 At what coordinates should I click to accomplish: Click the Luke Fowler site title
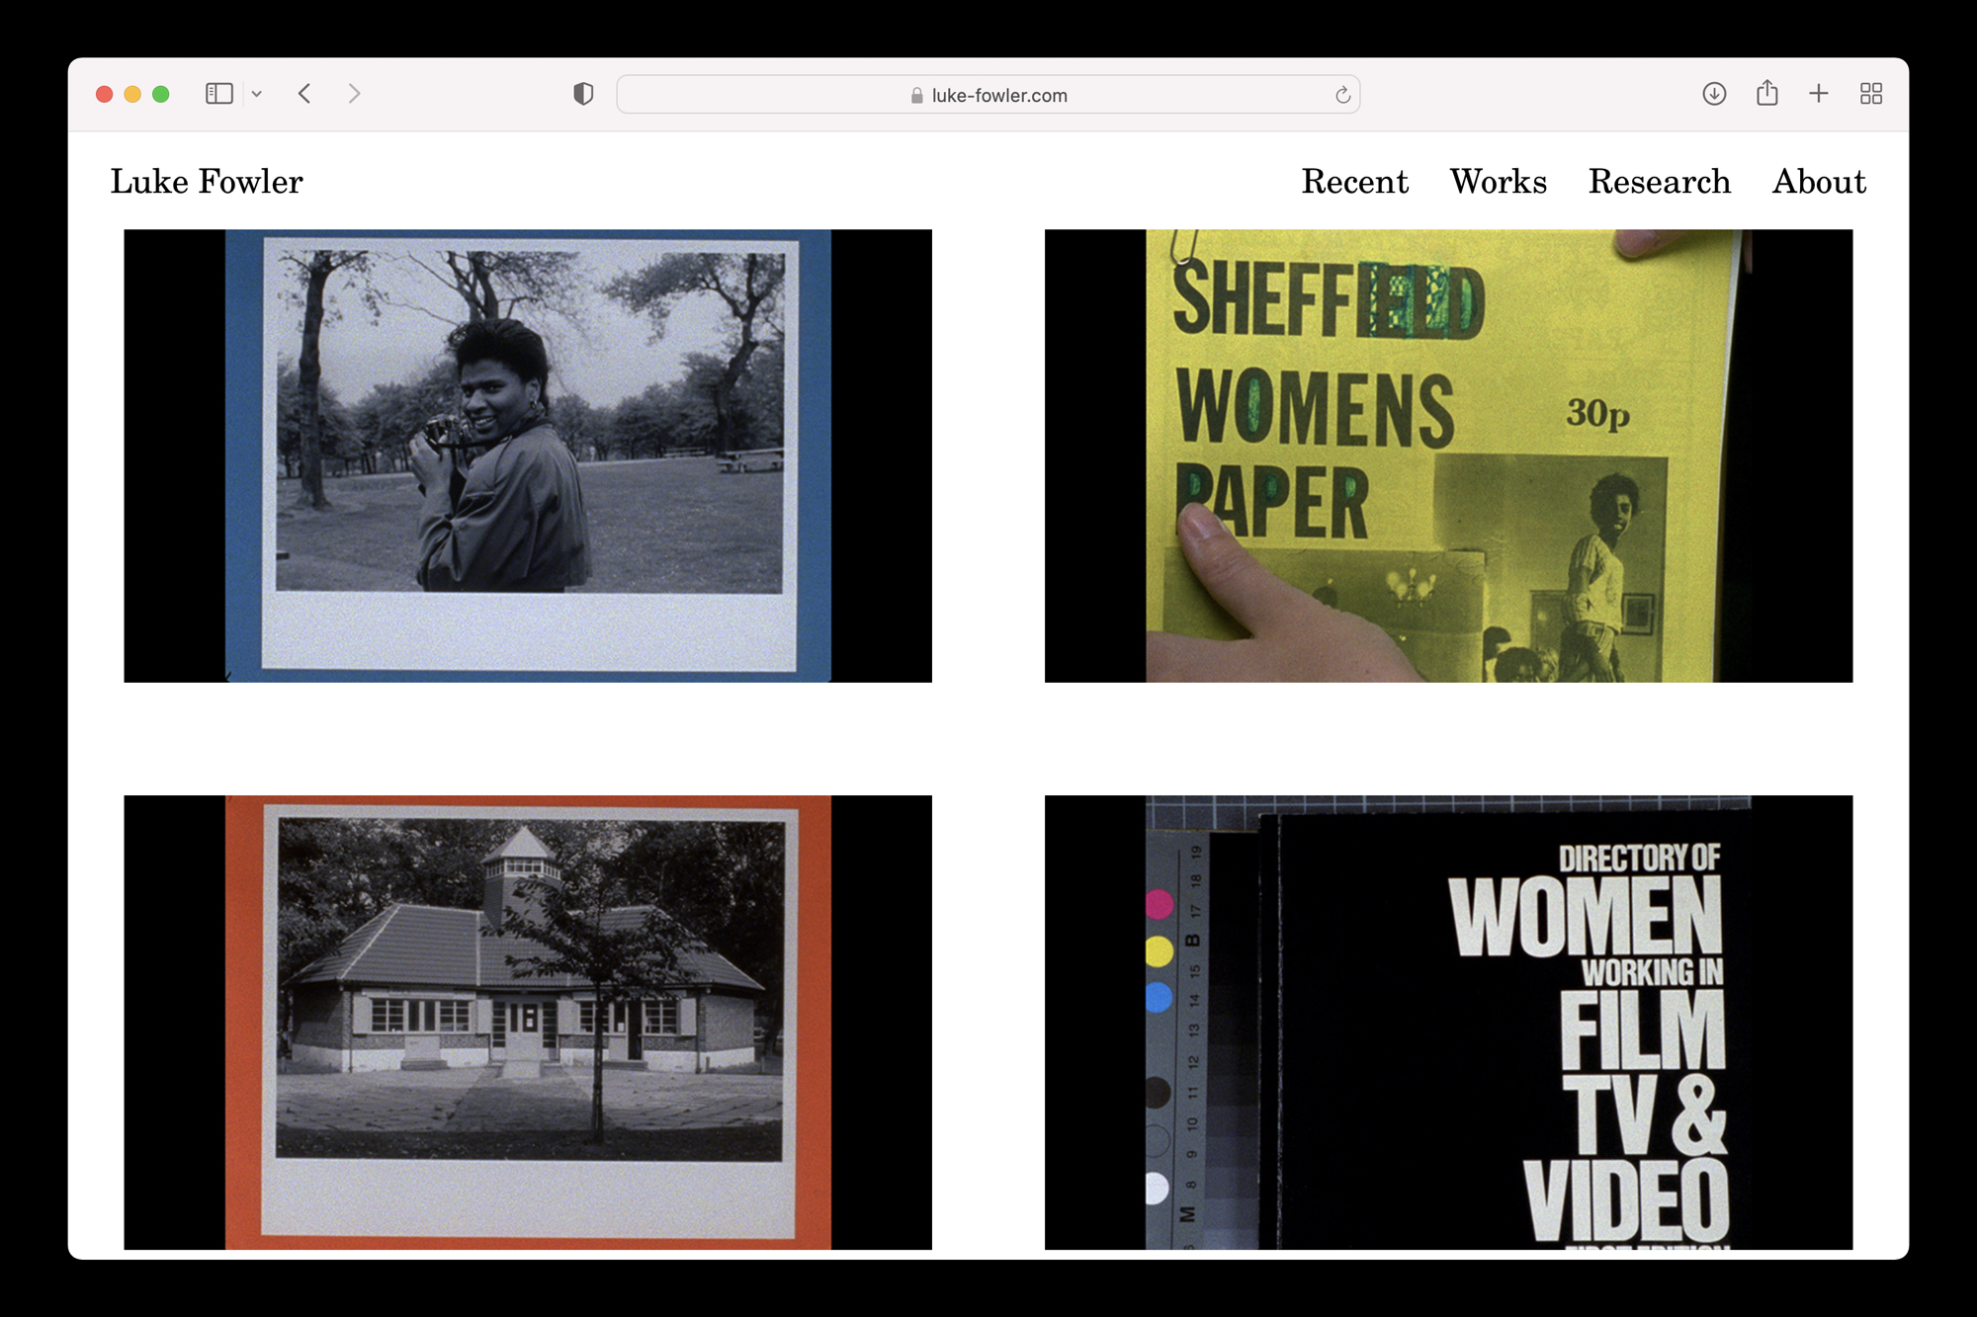coord(207,182)
